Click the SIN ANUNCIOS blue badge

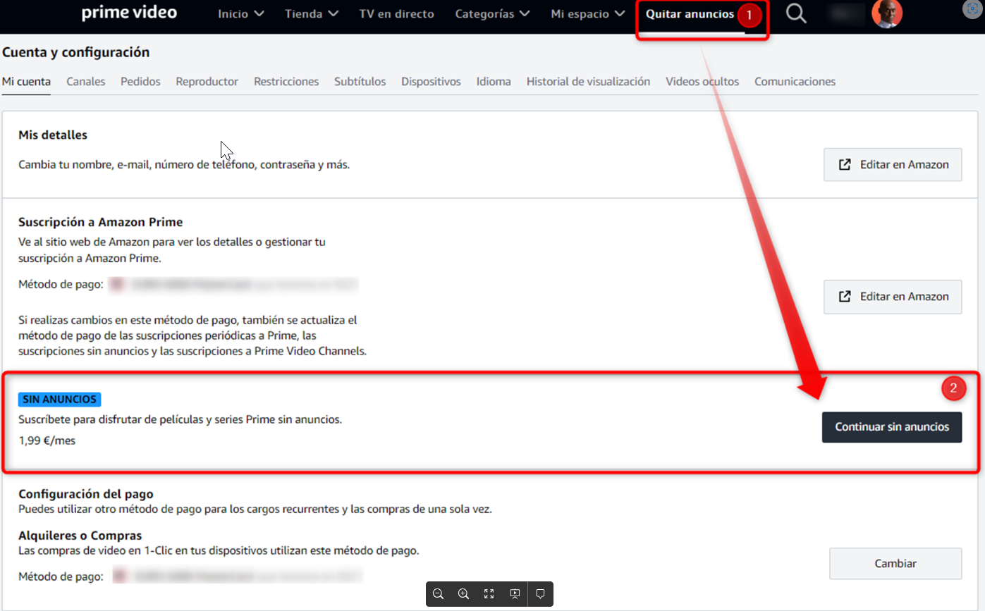click(60, 400)
